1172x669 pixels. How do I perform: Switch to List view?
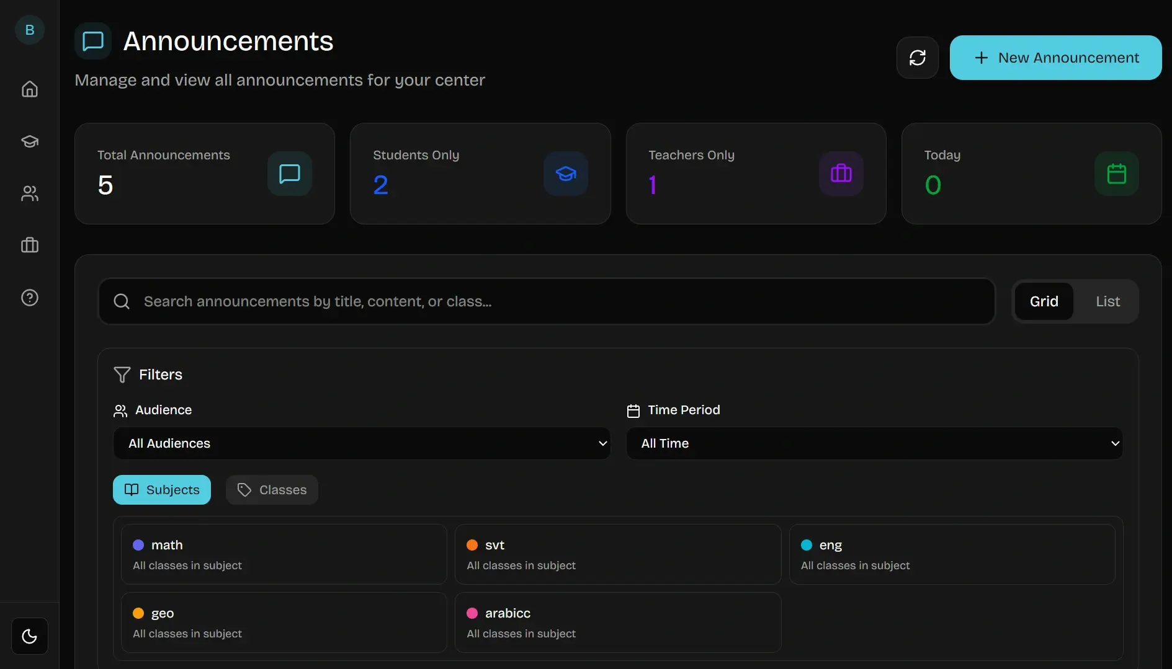click(1107, 301)
